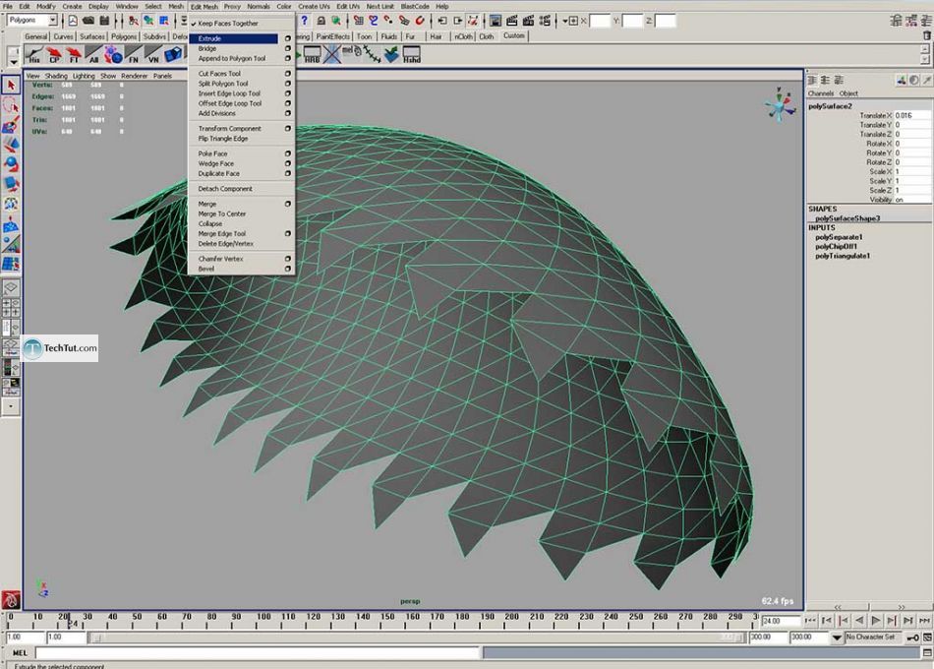
Task: Select the Lasso tool
Action: tap(11, 105)
